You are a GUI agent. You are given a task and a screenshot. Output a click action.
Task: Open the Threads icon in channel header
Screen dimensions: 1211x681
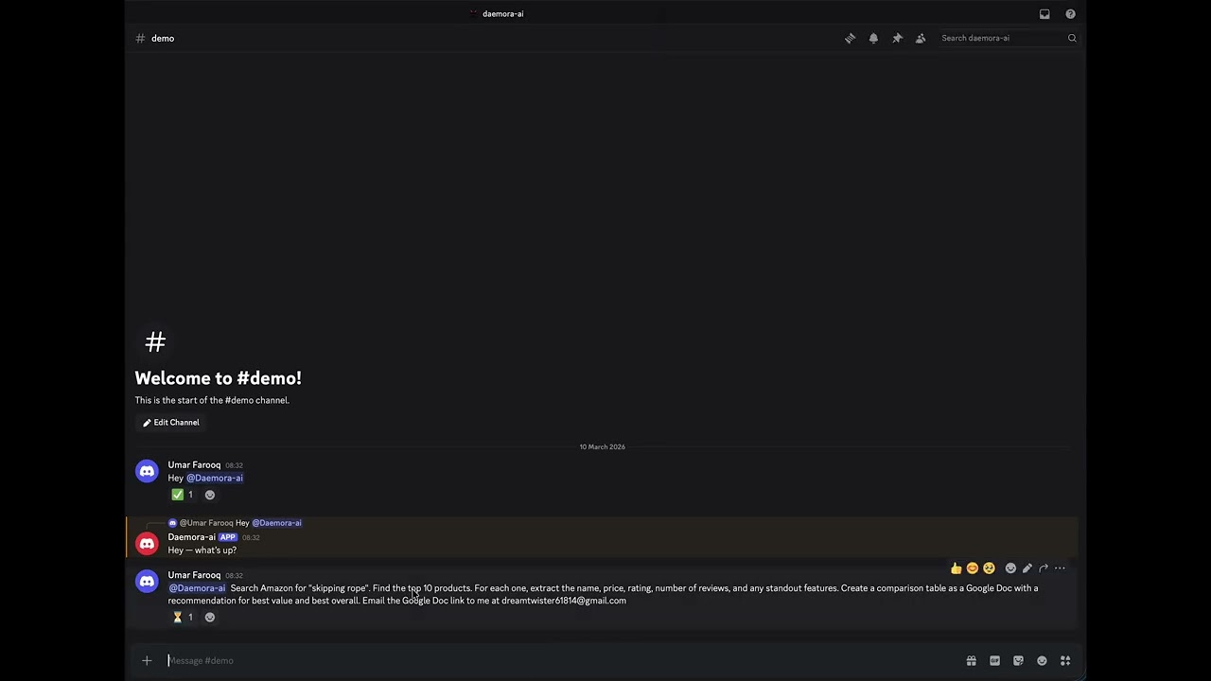tap(850, 38)
